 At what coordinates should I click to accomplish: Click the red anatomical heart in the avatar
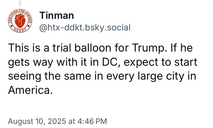(x=20, y=21)
